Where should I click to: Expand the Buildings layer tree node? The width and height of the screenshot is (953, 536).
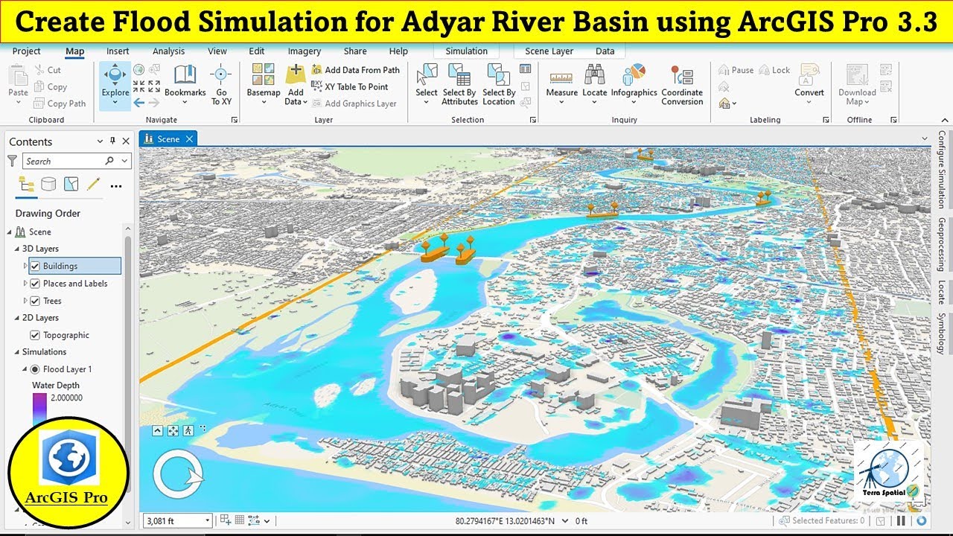click(x=25, y=266)
